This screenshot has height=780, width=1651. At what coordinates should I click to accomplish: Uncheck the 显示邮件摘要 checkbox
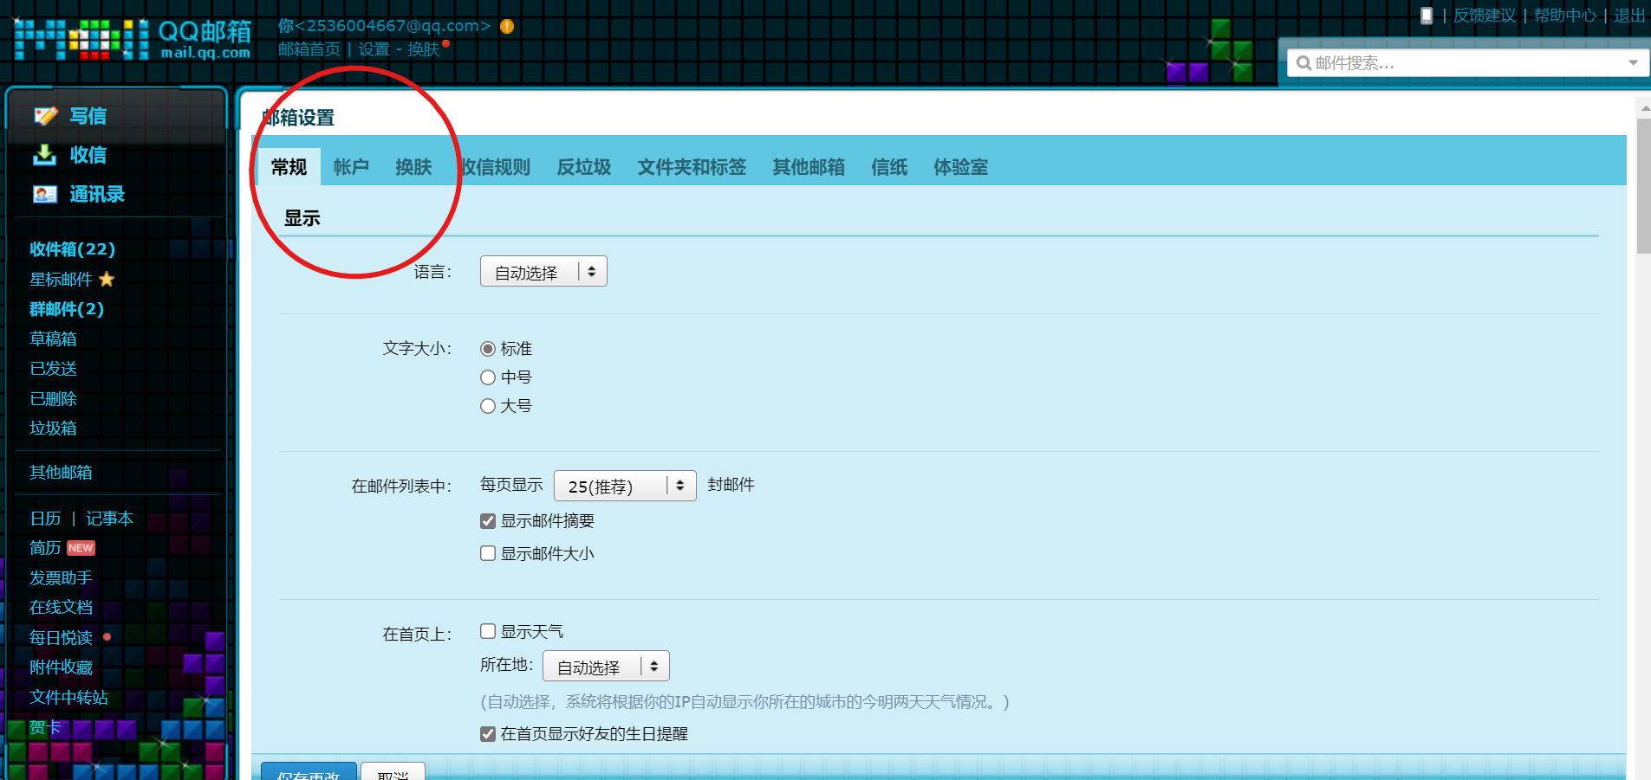pos(488,521)
